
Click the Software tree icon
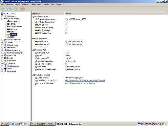point(5,63)
